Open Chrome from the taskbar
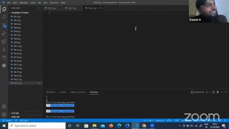Viewport: 229px width, 129px height. pos(144,126)
